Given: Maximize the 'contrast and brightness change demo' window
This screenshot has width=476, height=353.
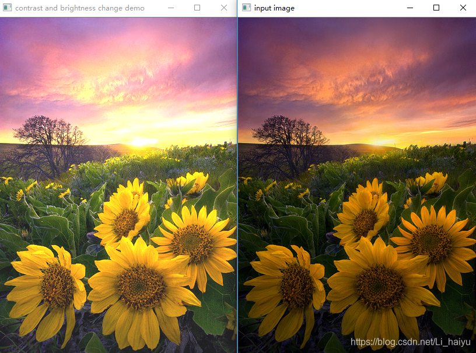Looking at the screenshot, I should coord(197,8).
